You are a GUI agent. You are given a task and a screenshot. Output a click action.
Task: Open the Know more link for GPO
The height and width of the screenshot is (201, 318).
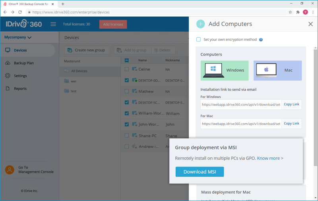click(270, 158)
